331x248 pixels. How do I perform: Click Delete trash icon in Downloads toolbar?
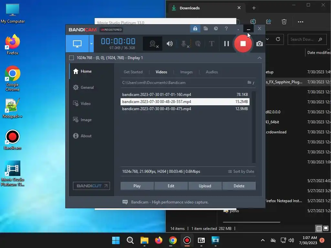284,22
